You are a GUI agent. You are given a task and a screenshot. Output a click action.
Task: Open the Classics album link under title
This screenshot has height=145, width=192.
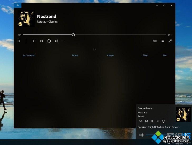pos(53,22)
